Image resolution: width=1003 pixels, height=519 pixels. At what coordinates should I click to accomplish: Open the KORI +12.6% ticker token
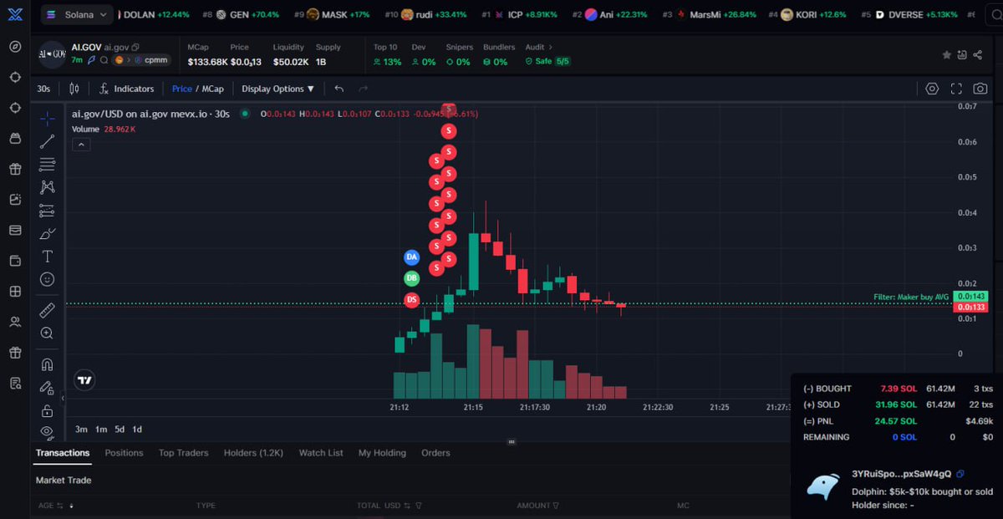[807, 15]
